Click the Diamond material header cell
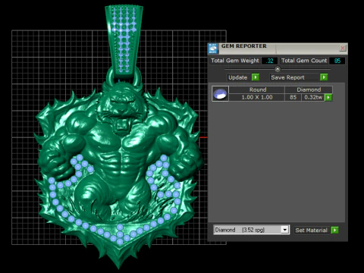The height and width of the screenshot is (273, 364). tap(309, 89)
